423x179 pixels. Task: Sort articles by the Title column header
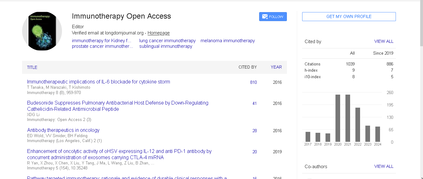click(x=32, y=67)
